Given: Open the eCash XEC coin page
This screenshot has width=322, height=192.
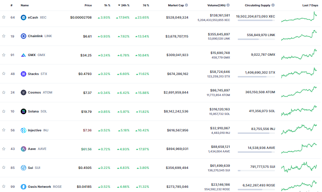Looking at the screenshot, I should pos(37,18).
